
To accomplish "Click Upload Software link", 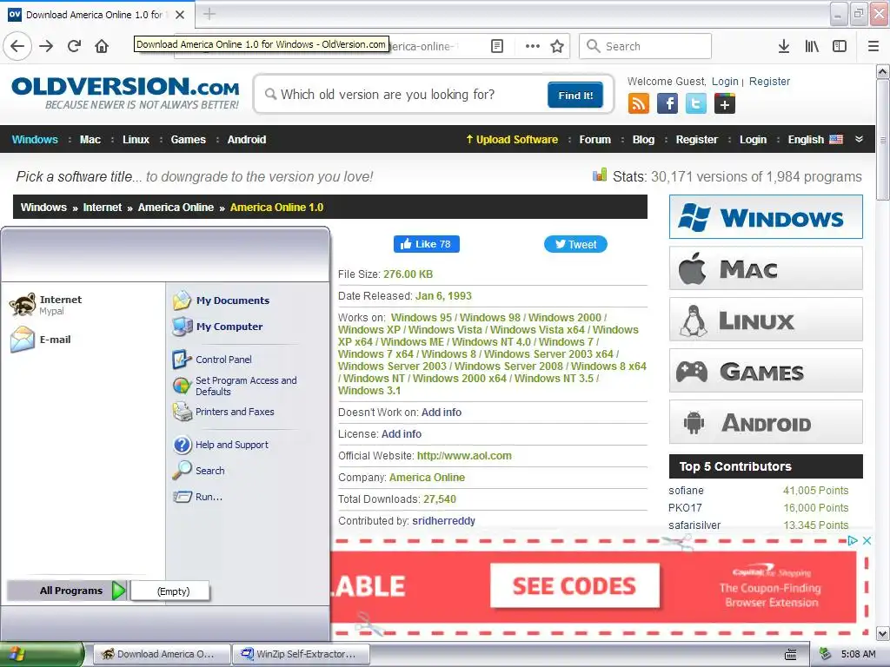I will pyautogui.click(x=511, y=140).
